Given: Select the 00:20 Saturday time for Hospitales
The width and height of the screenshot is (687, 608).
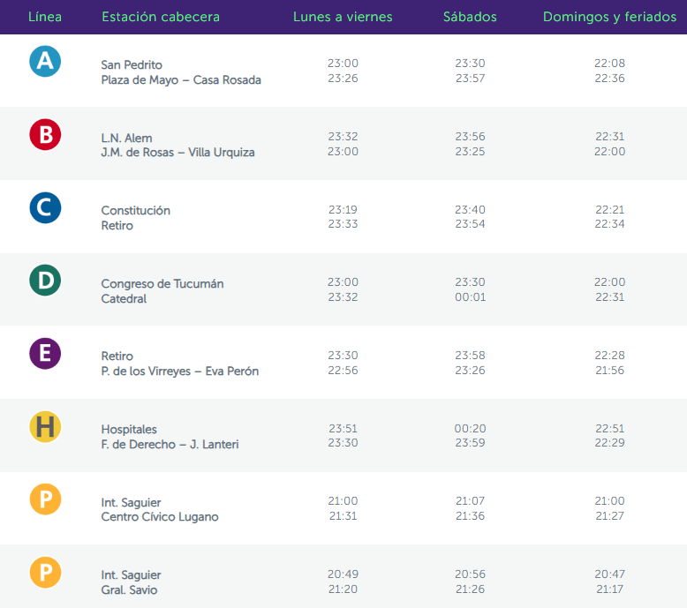Looking at the screenshot, I should (x=470, y=428).
